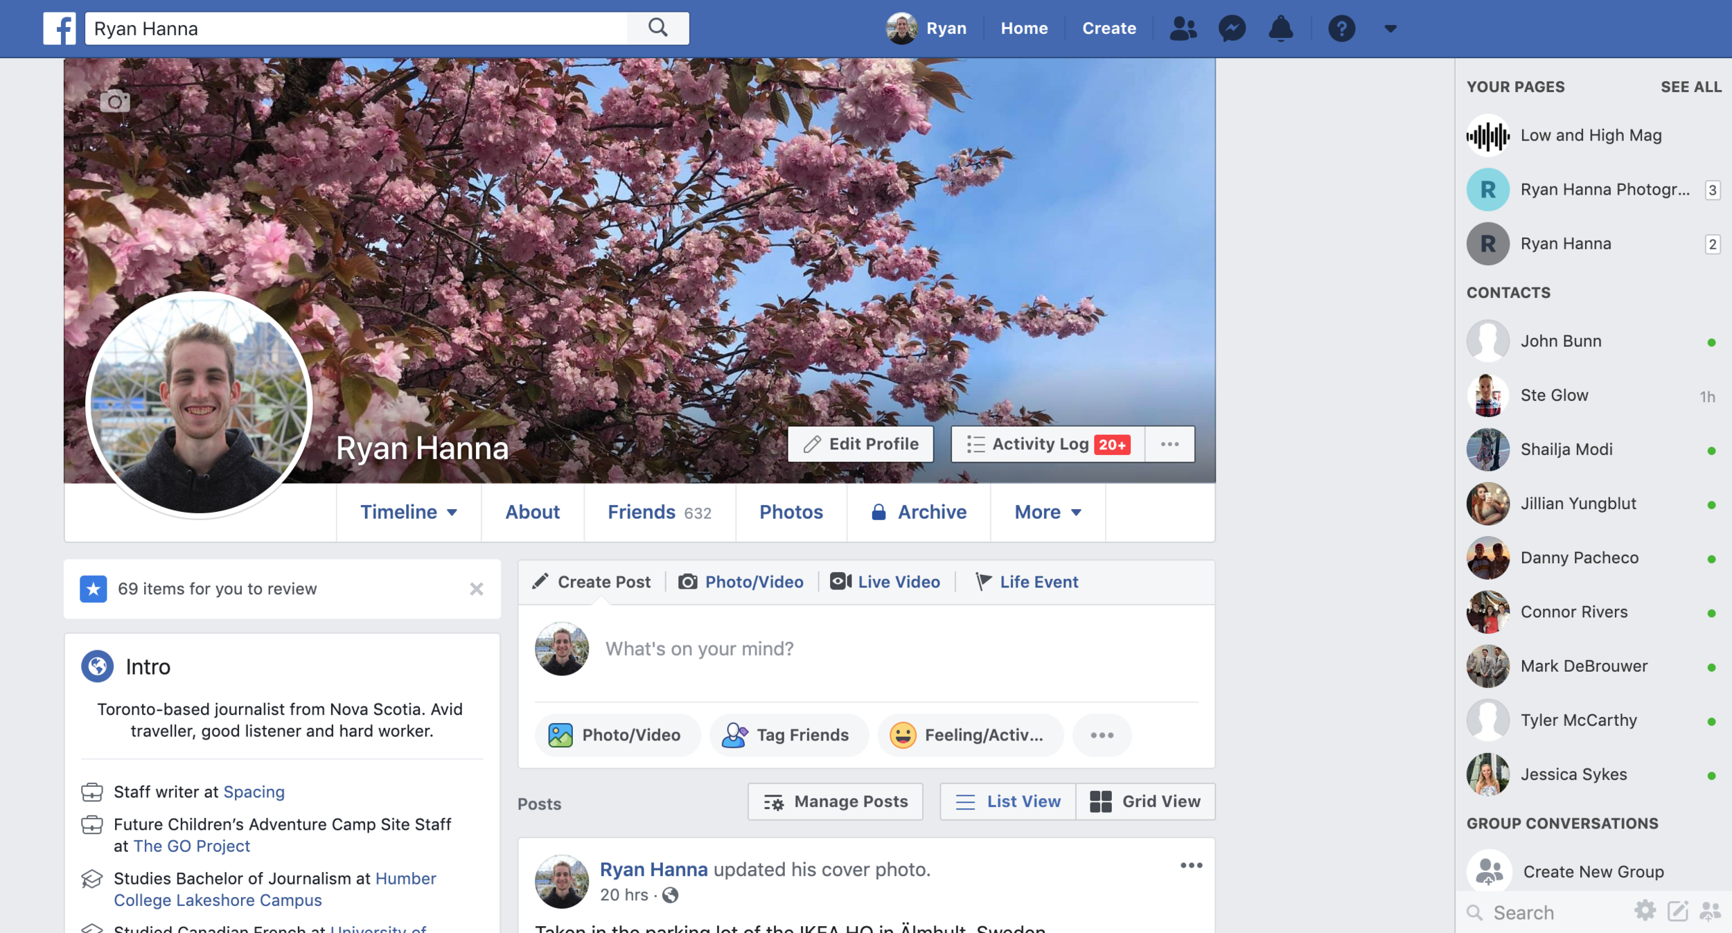Open the cover more options ellipsis
Viewport: 1732px width, 933px height.
point(1169,444)
